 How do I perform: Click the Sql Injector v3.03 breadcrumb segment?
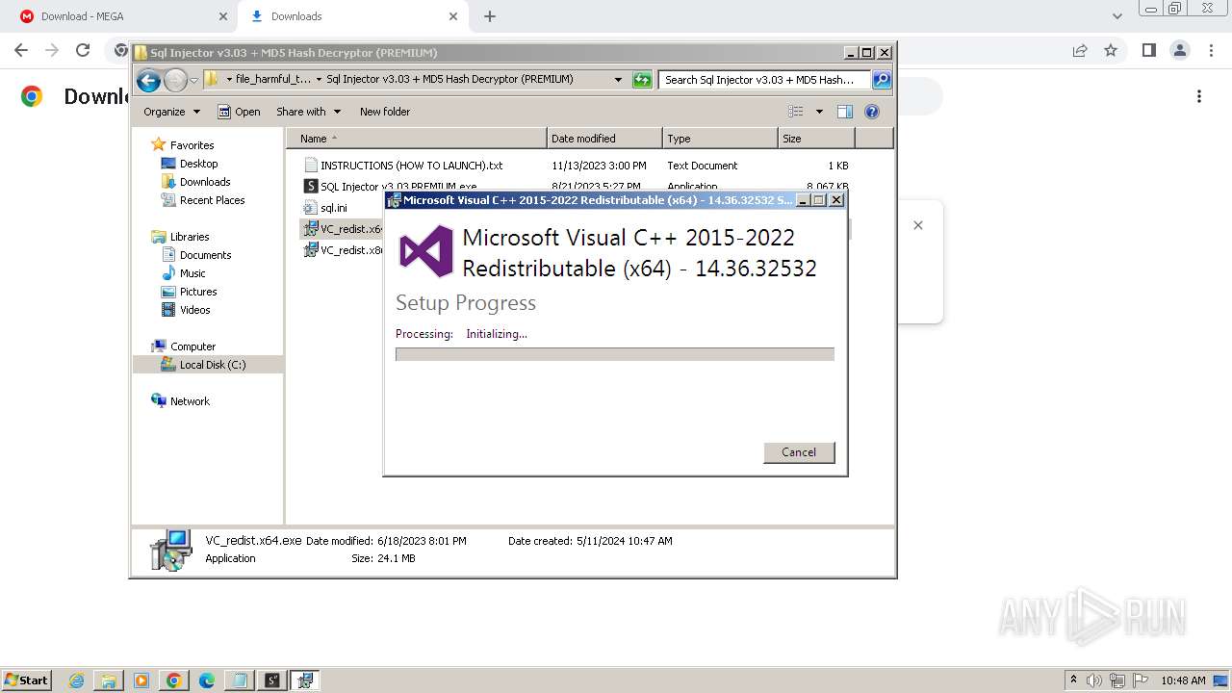point(449,80)
